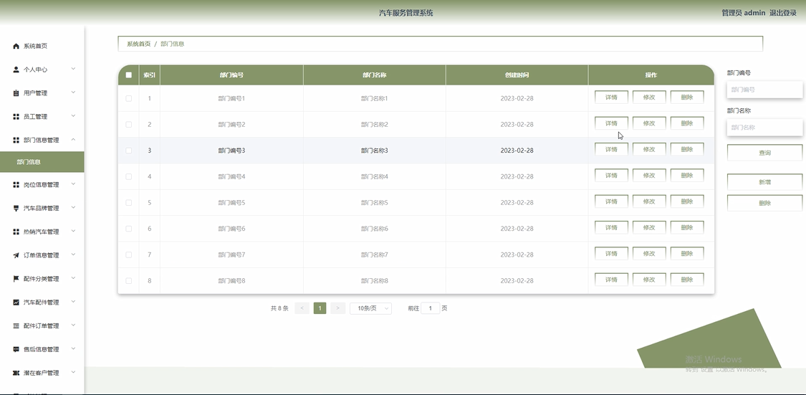Click the grid icon beside 部门信息管理
The image size is (806, 395).
pos(16,140)
